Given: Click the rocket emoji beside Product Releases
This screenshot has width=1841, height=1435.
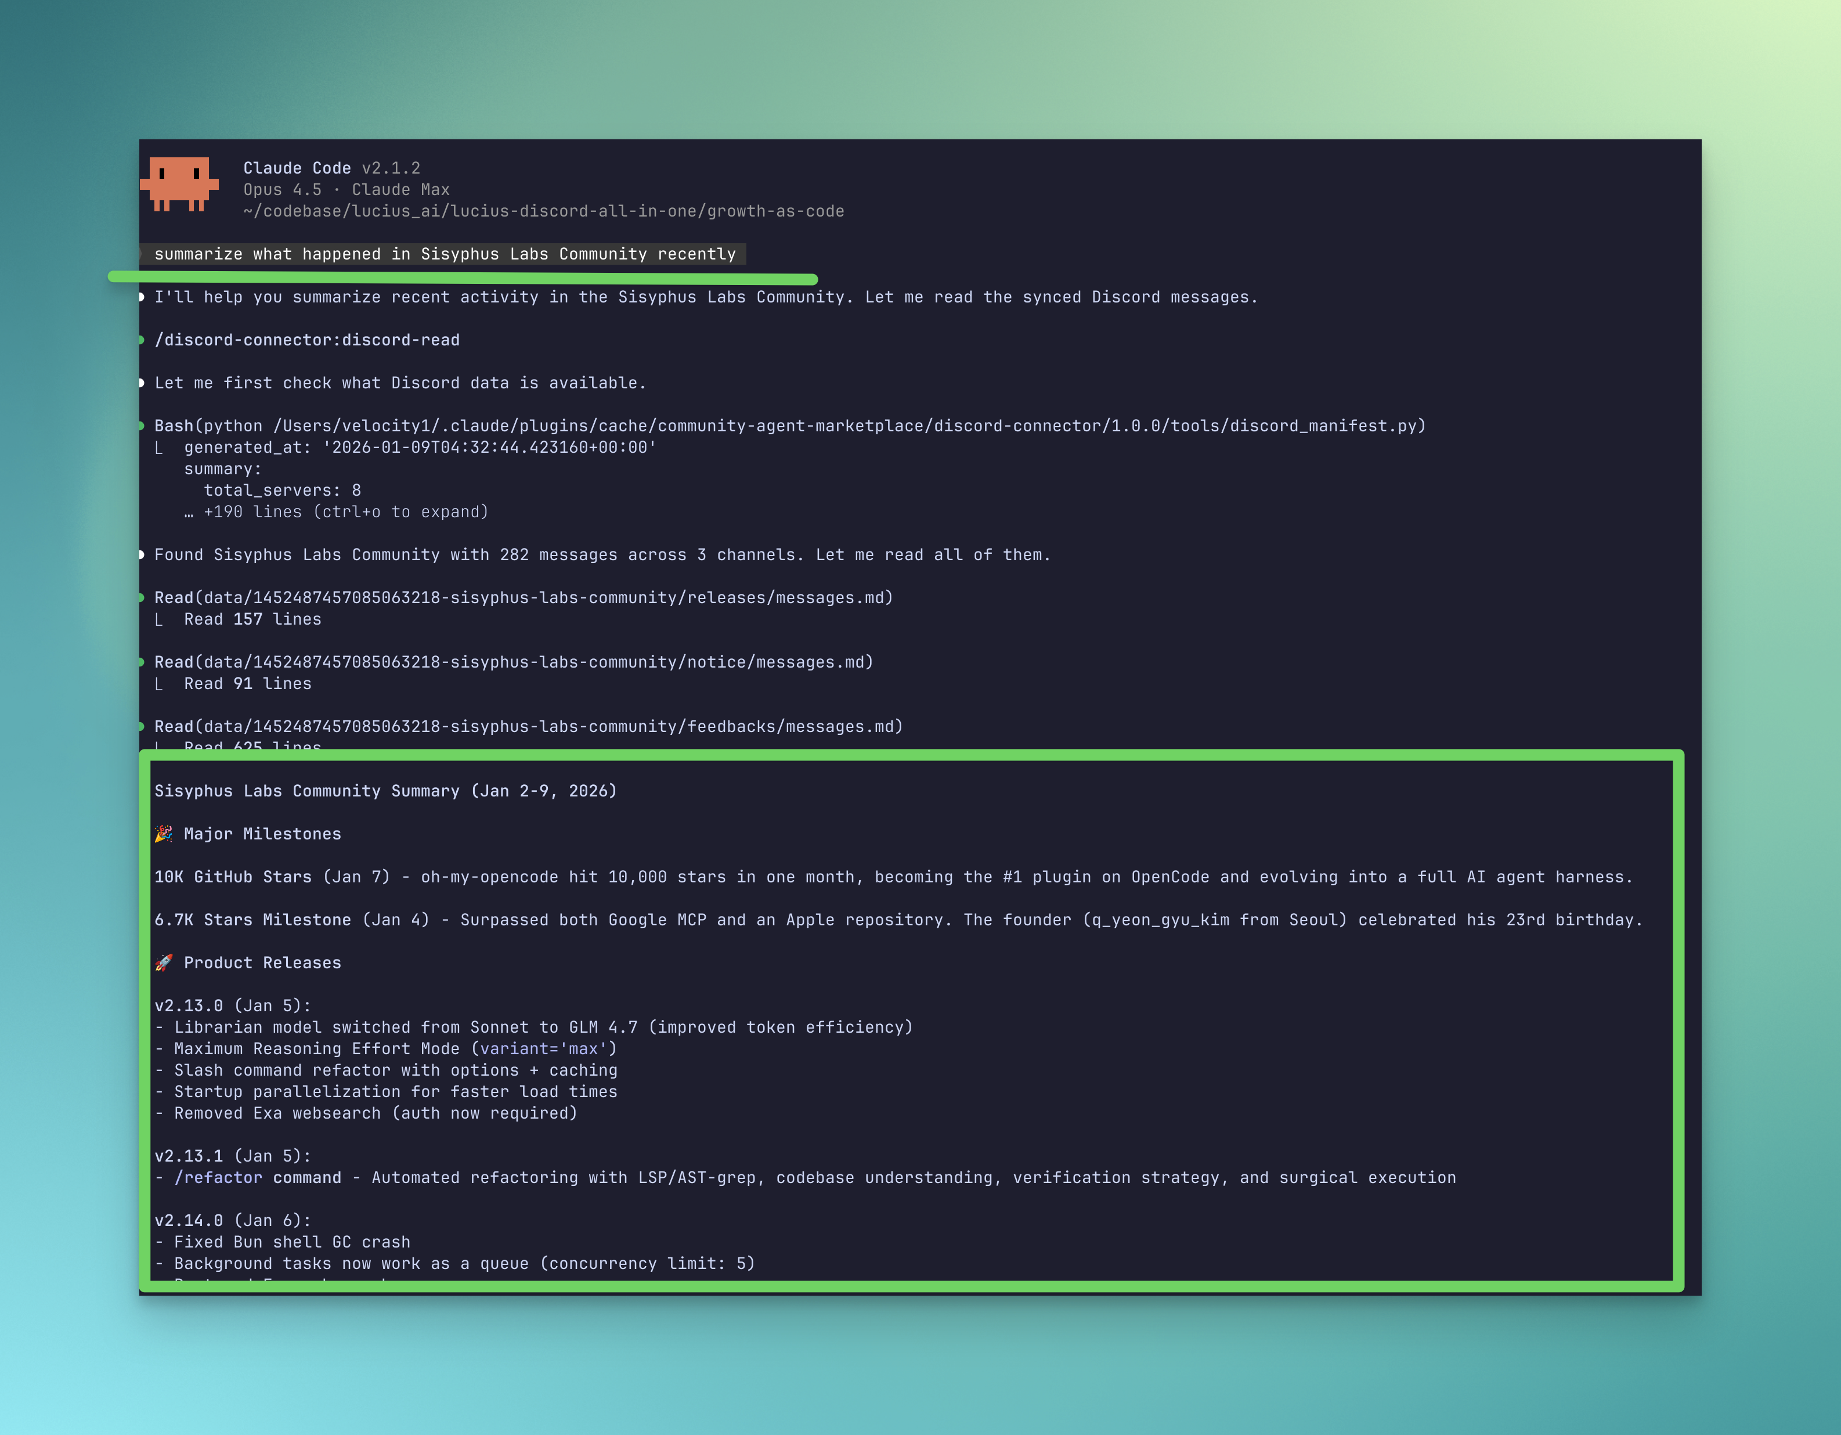Looking at the screenshot, I should click(x=164, y=963).
